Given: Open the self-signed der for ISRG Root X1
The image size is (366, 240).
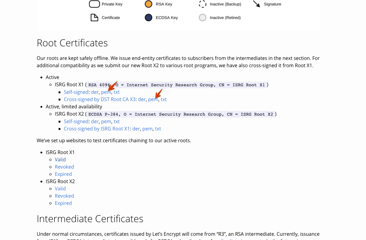Looking at the screenshot, I should tap(95, 92).
